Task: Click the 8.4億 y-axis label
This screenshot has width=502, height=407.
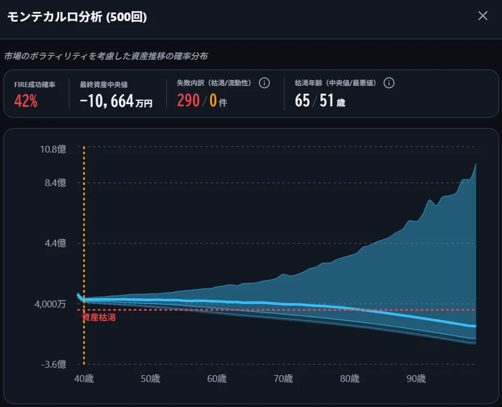Action: (x=55, y=183)
